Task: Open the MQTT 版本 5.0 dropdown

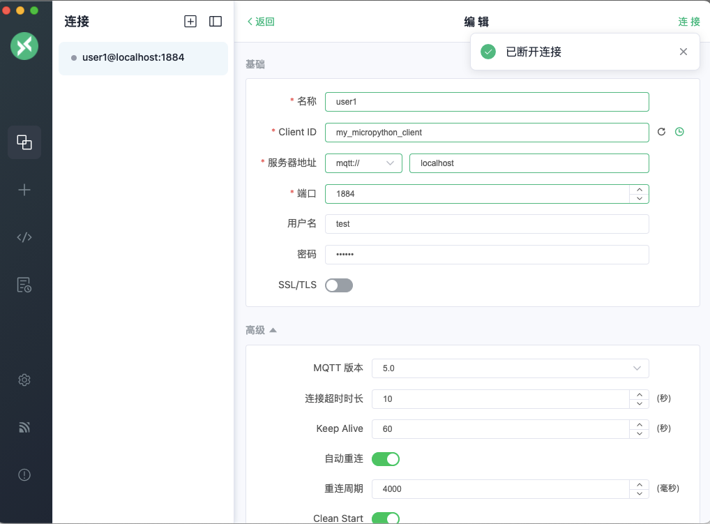Action: [511, 368]
